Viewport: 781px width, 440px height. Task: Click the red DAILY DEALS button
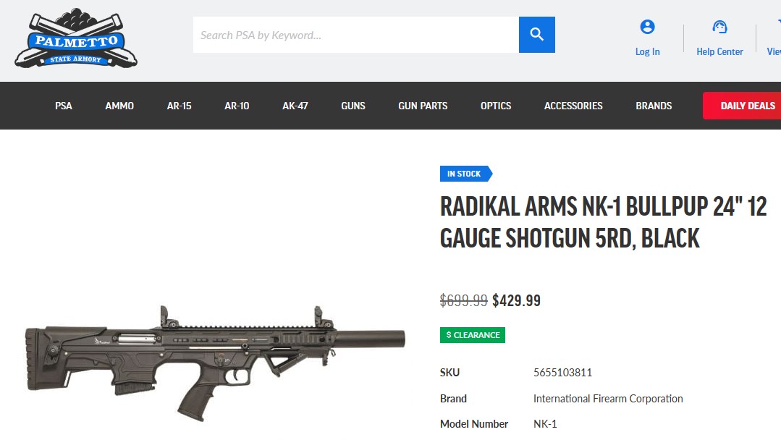742,106
